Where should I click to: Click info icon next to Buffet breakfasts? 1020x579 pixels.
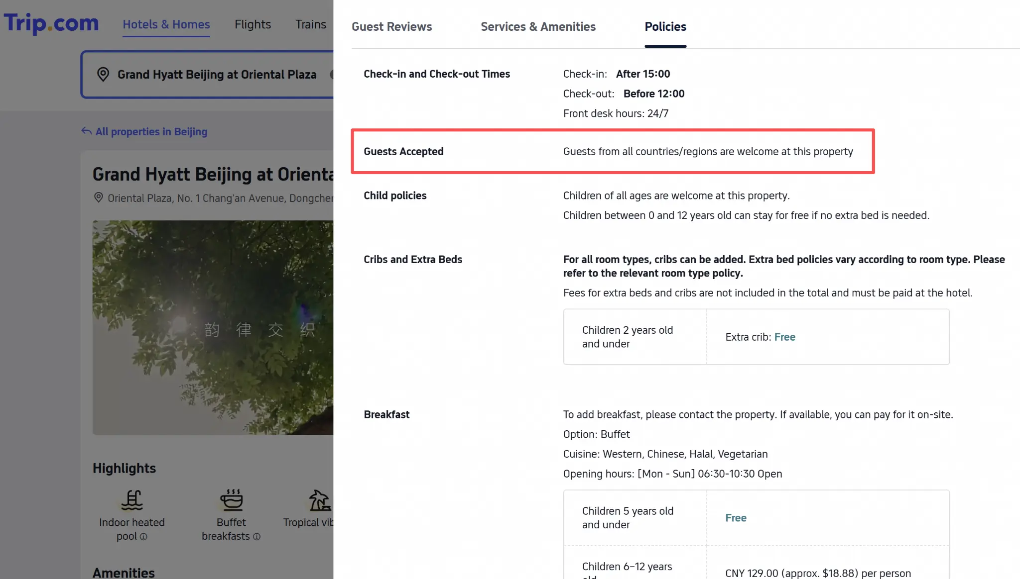pyautogui.click(x=256, y=537)
